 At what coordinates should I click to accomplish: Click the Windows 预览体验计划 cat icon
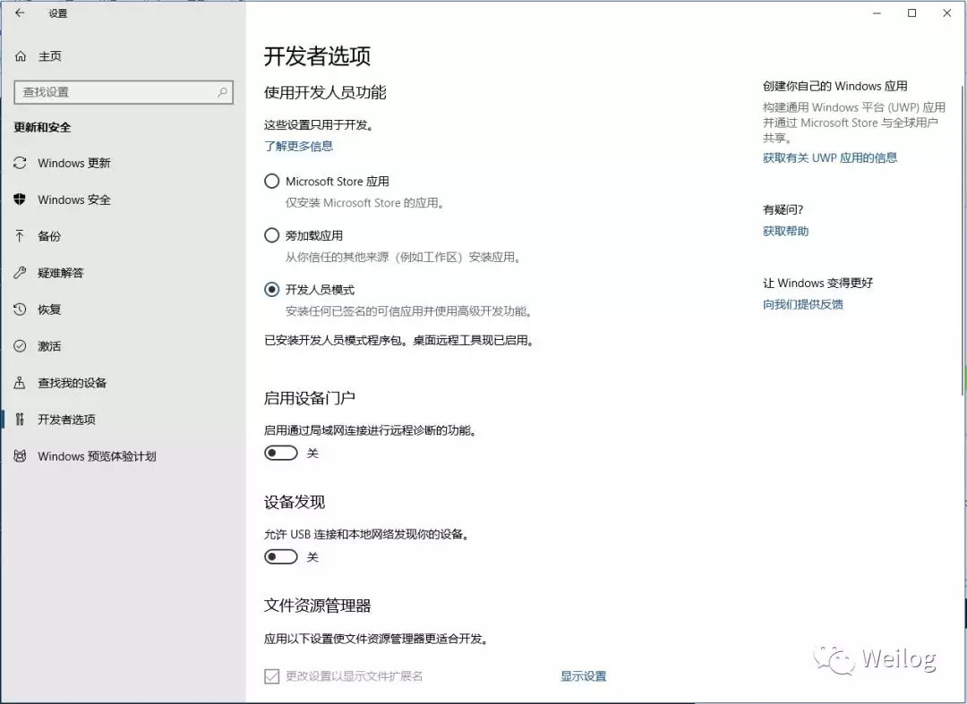(x=20, y=456)
